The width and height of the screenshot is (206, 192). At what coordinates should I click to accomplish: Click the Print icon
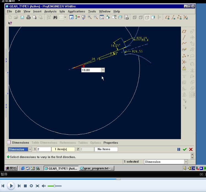(28, 17)
